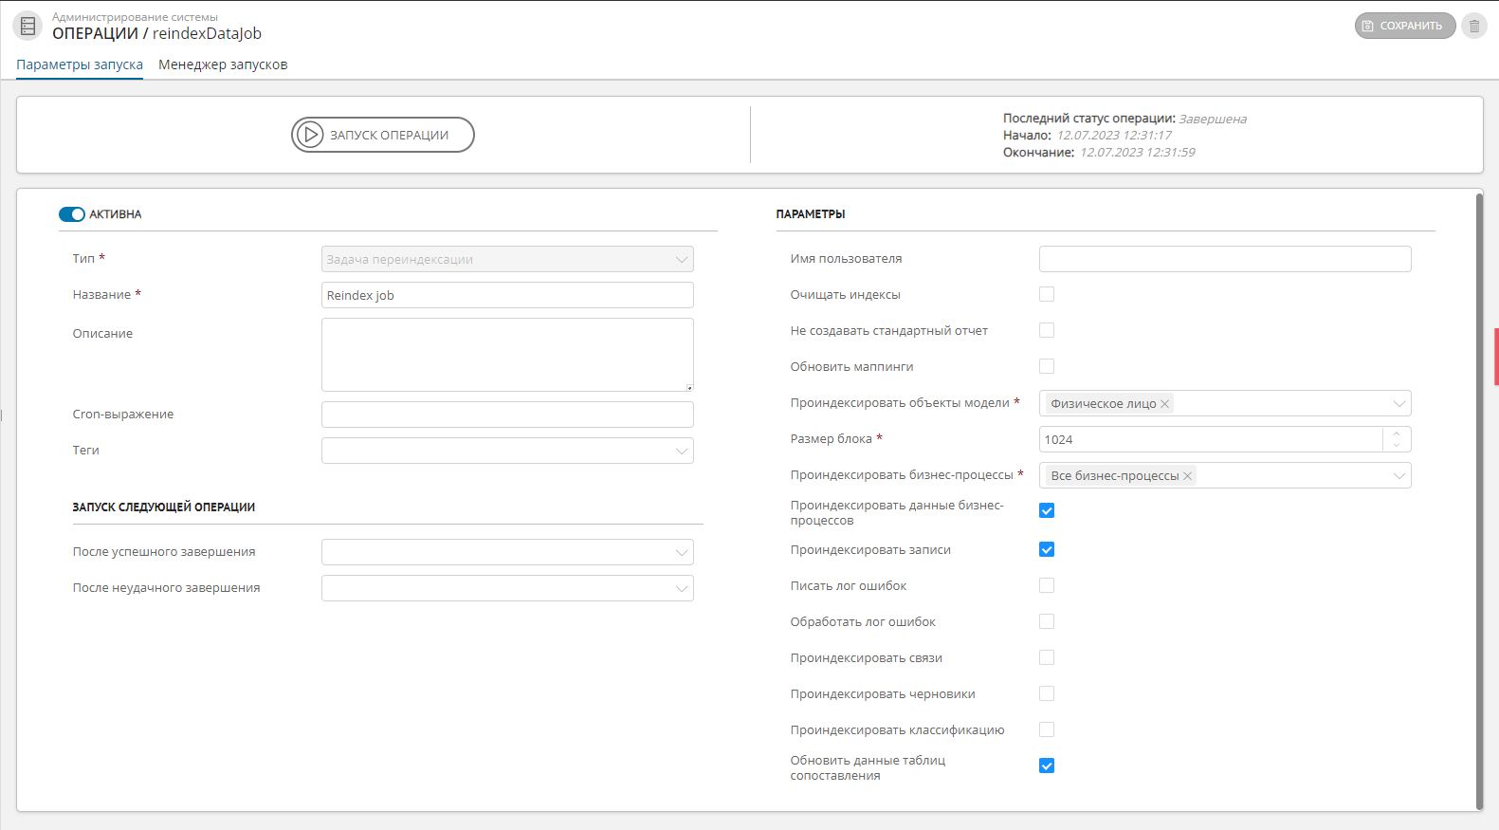1499x830 pixels.
Task: Click the ОПЕРАЦИИ breadcrumb title
Action: [x=95, y=33]
